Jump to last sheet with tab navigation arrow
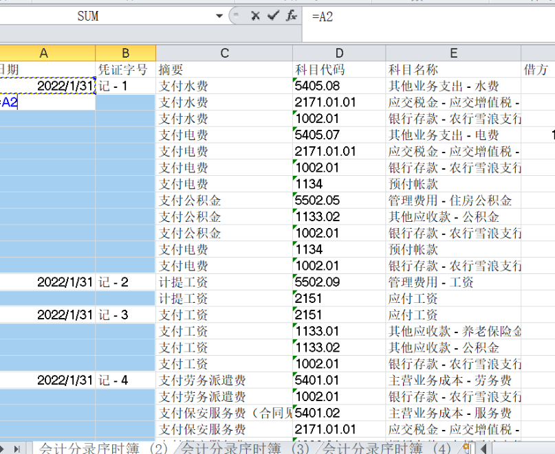Screen dimensions: 555x454 click(17, 449)
